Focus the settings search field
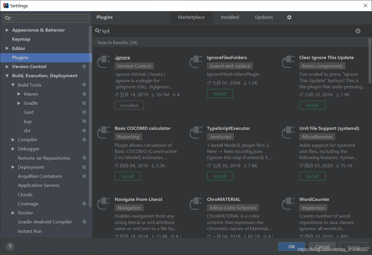 point(46,18)
